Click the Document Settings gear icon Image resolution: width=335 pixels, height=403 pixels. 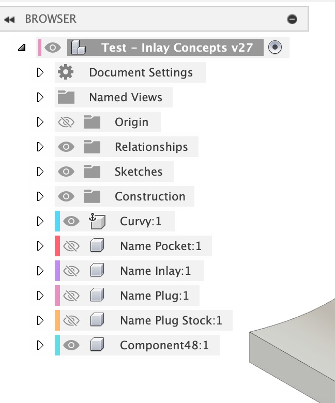(x=66, y=72)
